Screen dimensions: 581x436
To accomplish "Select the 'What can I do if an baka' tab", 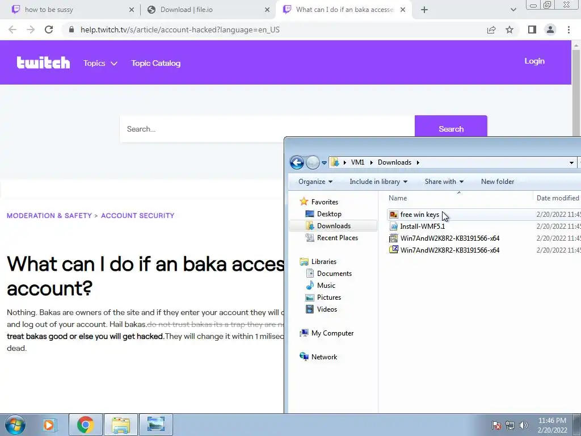I will [x=343, y=10].
